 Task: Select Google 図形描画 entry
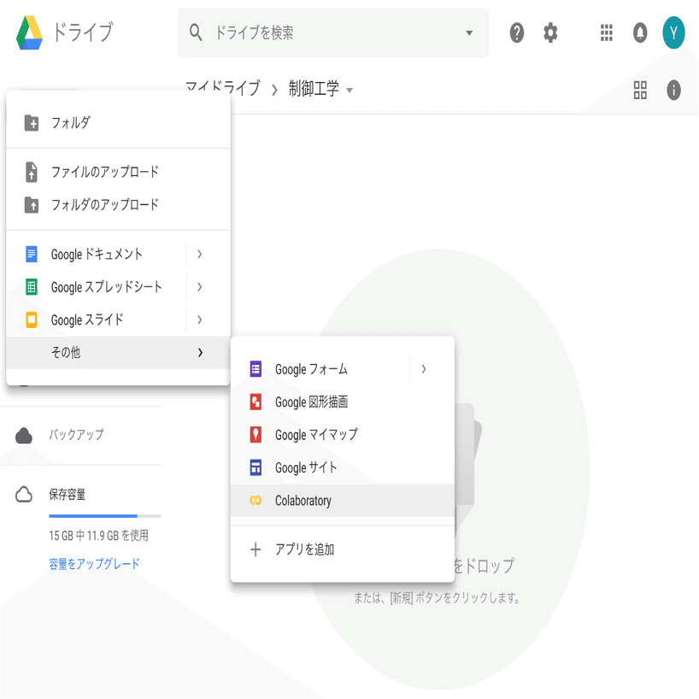[x=343, y=402]
